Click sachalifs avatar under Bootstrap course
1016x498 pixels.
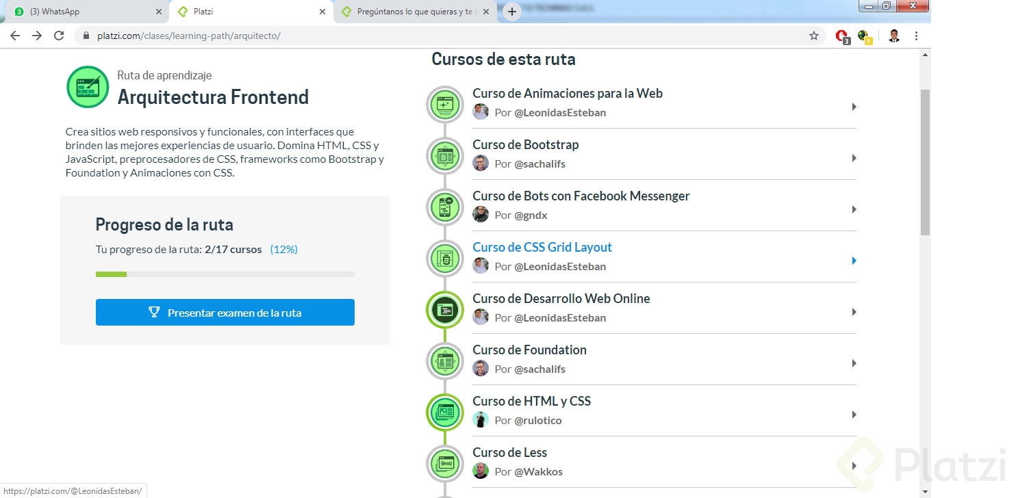pyautogui.click(x=481, y=163)
